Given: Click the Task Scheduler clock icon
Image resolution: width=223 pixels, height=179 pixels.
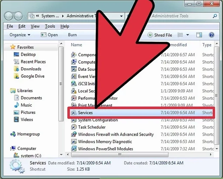Looking at the screenshot, I should point(74,127).
